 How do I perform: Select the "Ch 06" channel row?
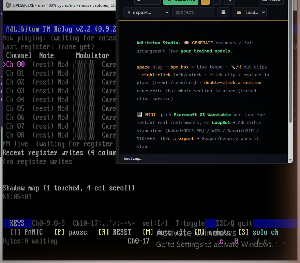pyautogui.click(x=59, y=117)
